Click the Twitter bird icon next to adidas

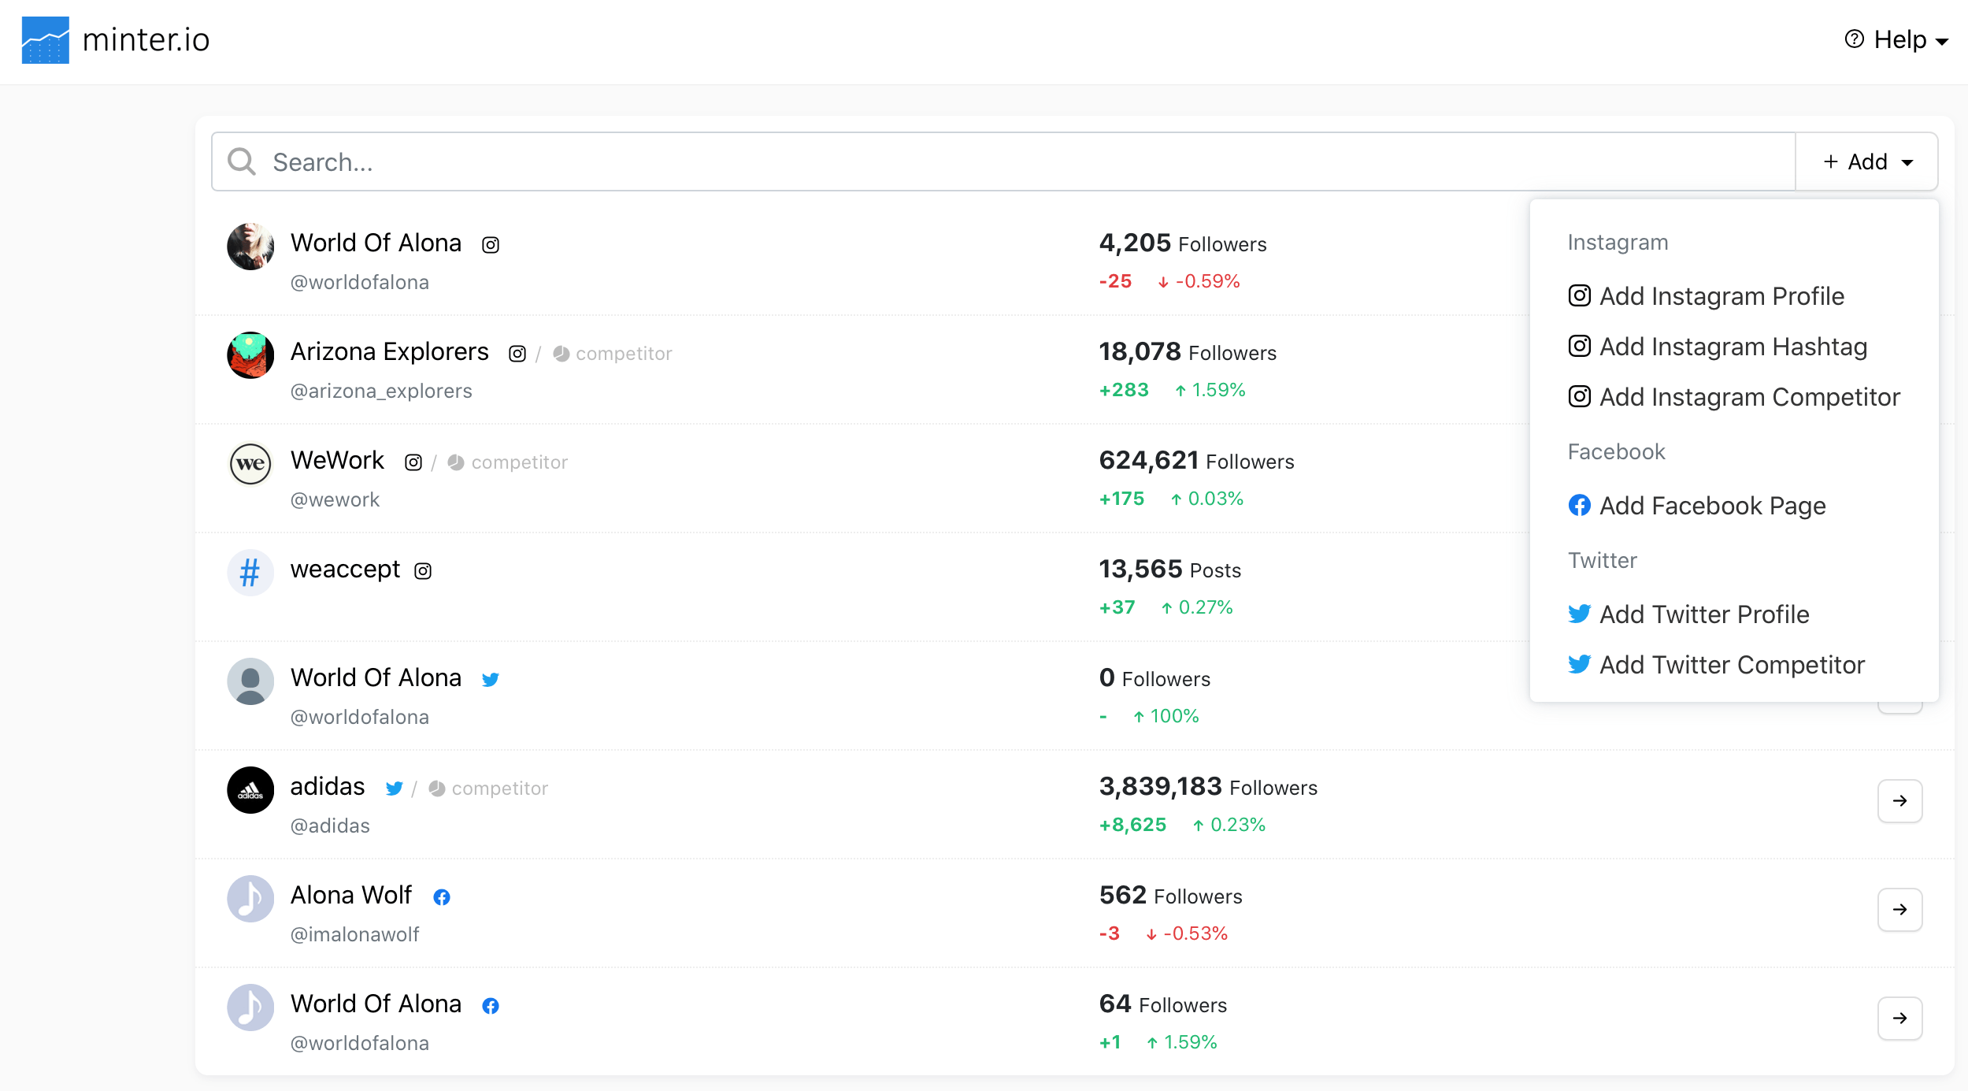[x=395, y=788]
